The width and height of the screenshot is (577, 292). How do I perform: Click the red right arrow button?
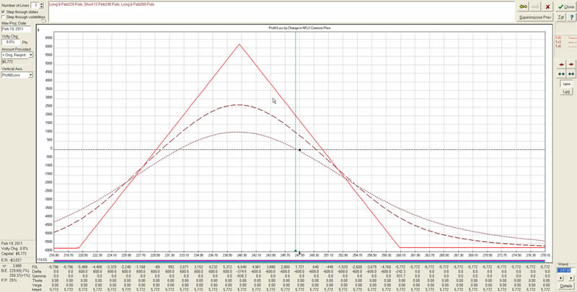pyautogui.click(x=571, y=63)
